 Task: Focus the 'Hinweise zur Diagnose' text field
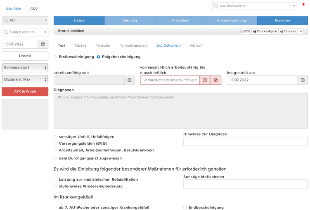point(245,141)
